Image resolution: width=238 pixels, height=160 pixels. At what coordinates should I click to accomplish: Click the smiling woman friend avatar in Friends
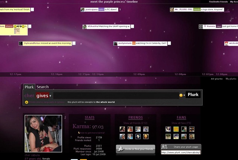pyautogui.click(x=146, y=137)
